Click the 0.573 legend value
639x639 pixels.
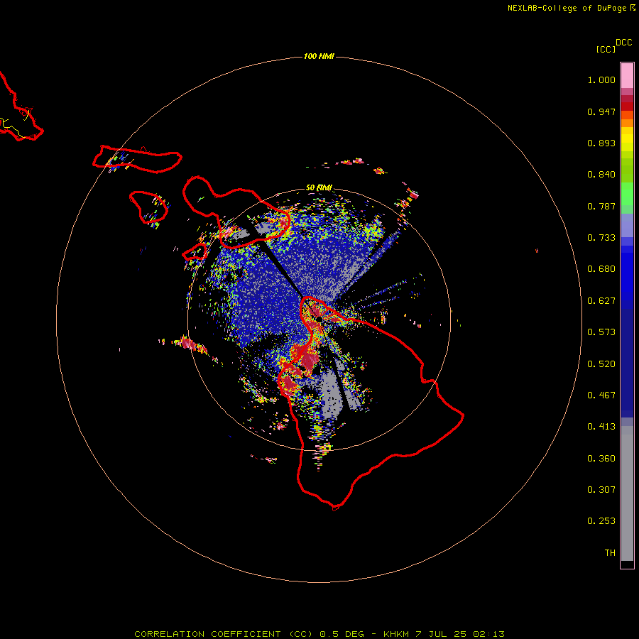point(601,332)
